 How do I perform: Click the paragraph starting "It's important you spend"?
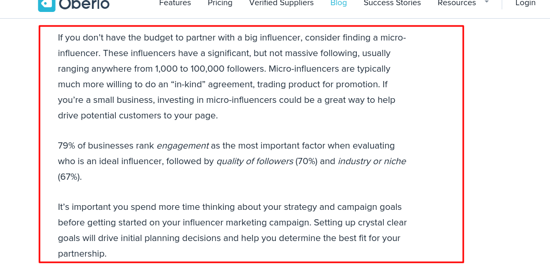click(x=232, y=230)
